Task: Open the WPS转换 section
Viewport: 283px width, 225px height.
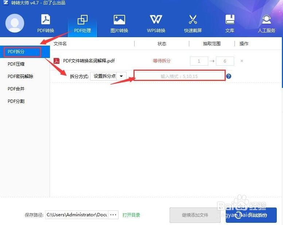Action: coord(156,24)
